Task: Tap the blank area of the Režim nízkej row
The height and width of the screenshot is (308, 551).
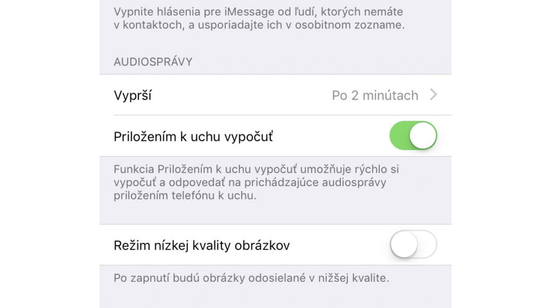Action: click(x=340, y=245)
